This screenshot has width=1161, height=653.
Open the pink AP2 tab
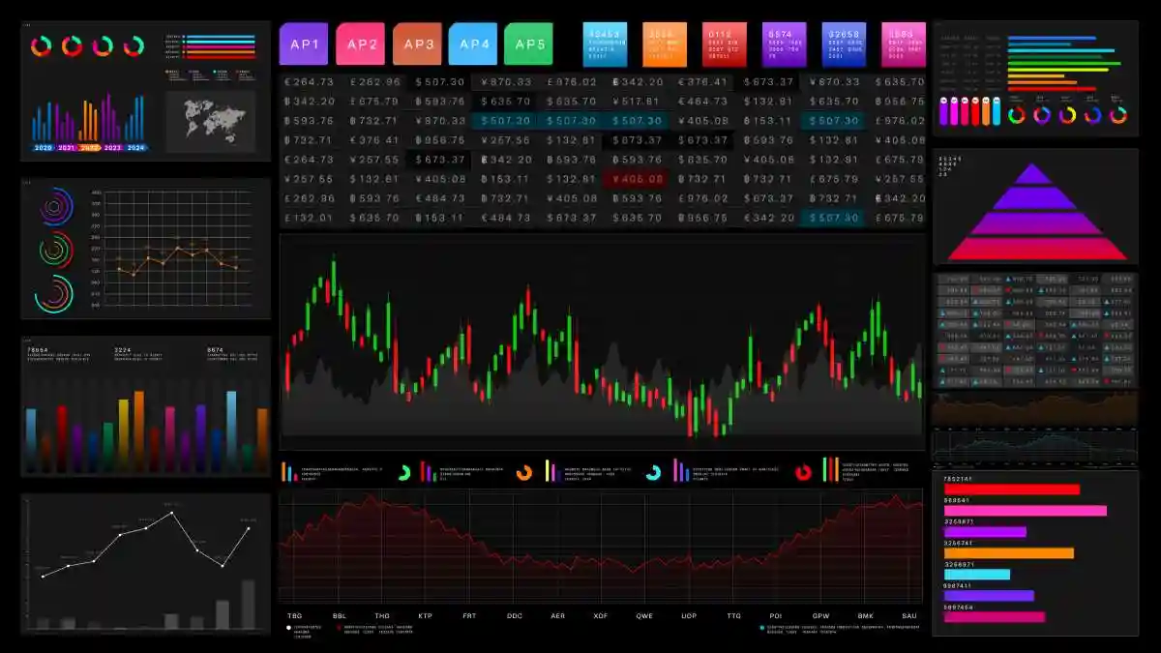point(361,44)
